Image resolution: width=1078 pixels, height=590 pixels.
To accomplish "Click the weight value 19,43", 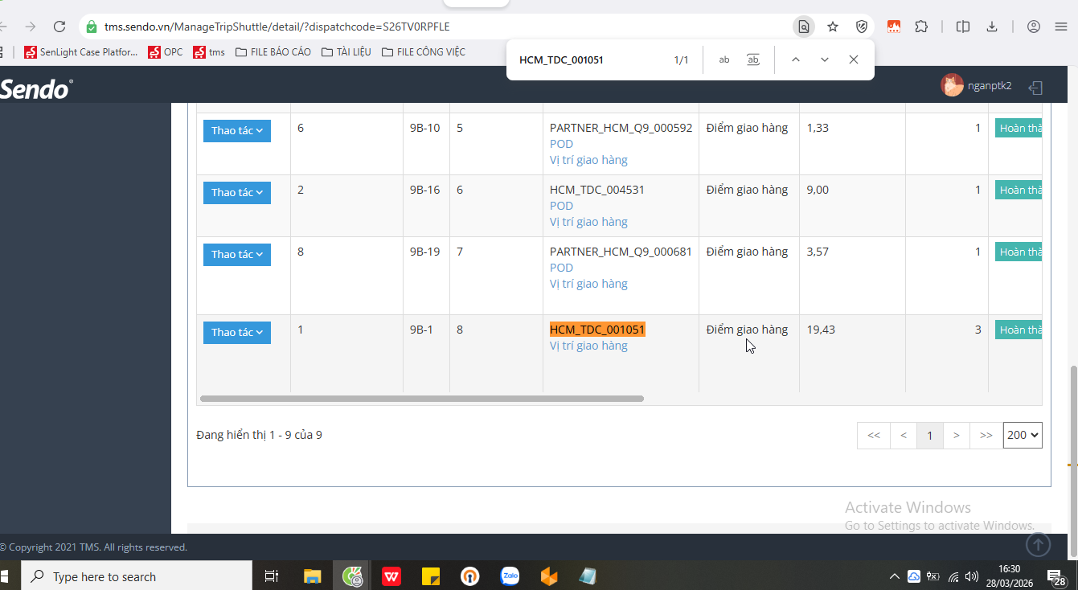I will coord(821,330).
